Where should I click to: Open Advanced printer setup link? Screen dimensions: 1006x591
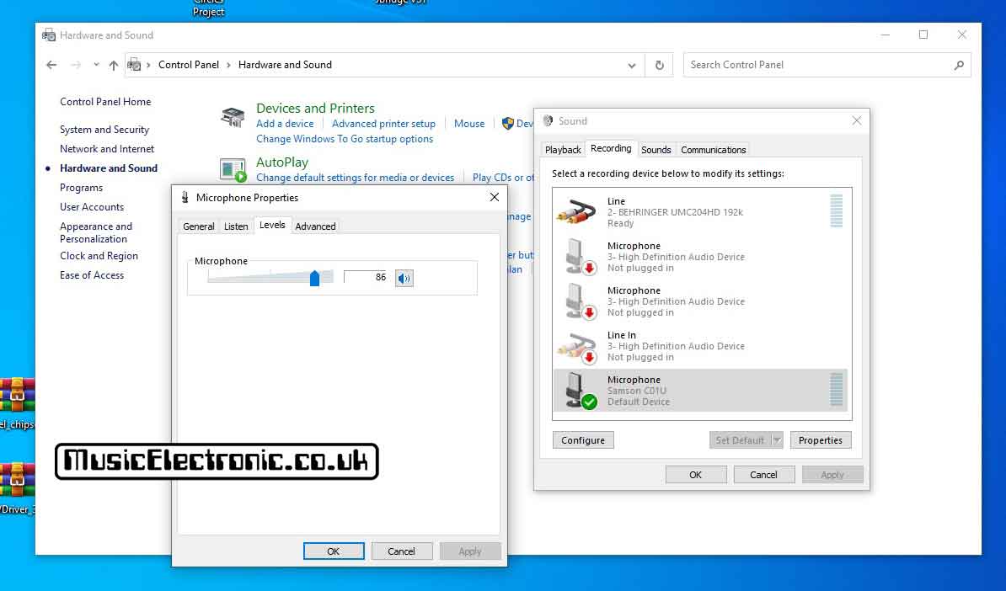point(383,124)
